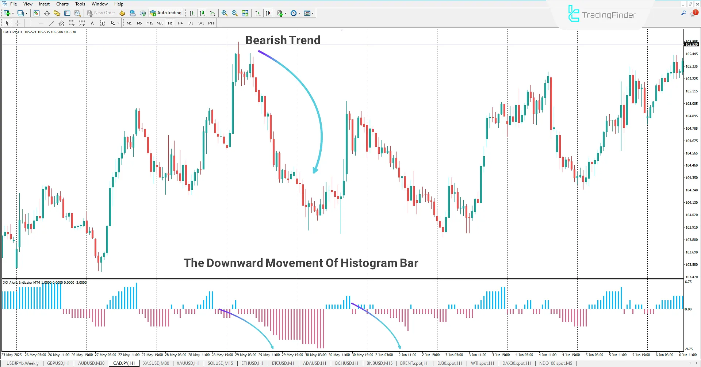Select the Fibonacci retracement drawing tool

pos(72,23)
